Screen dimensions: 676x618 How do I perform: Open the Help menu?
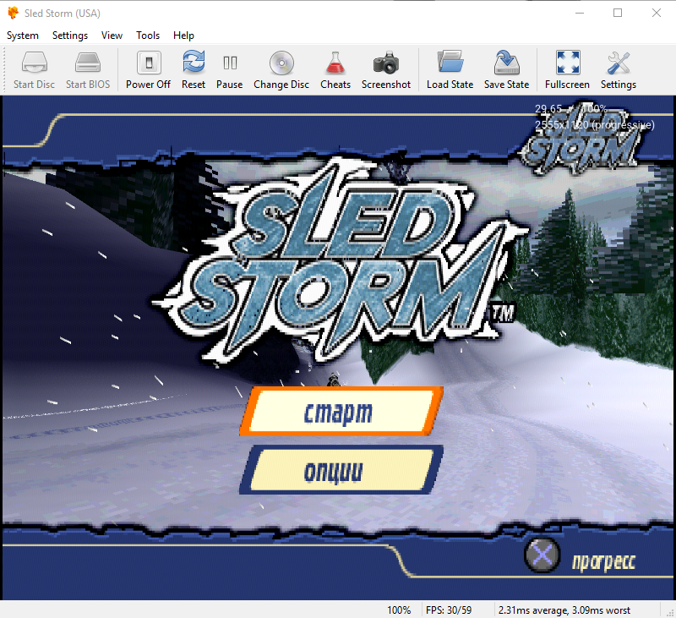click(x=183, y=36)
